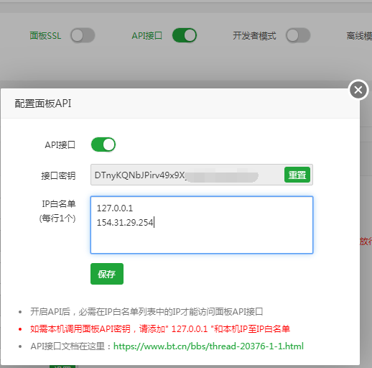The height and width of the screenshot is (368, 372).
Task: Click the 开发者模式 label text
Action: (254, 36)
